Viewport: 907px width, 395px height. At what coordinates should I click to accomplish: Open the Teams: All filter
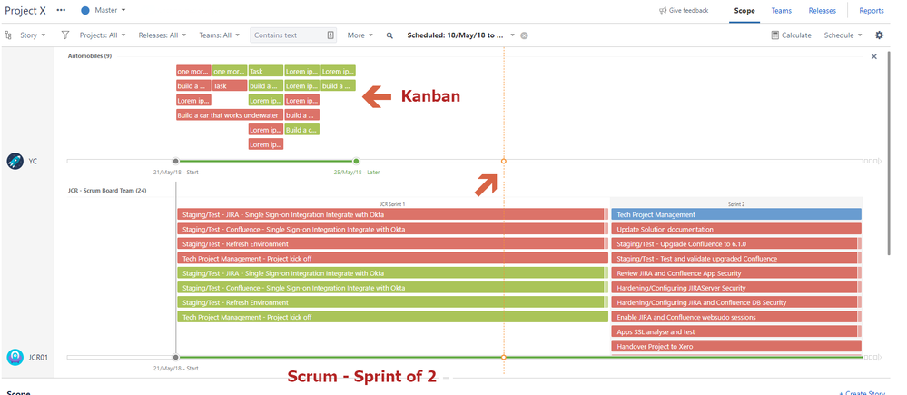[219, 35]
